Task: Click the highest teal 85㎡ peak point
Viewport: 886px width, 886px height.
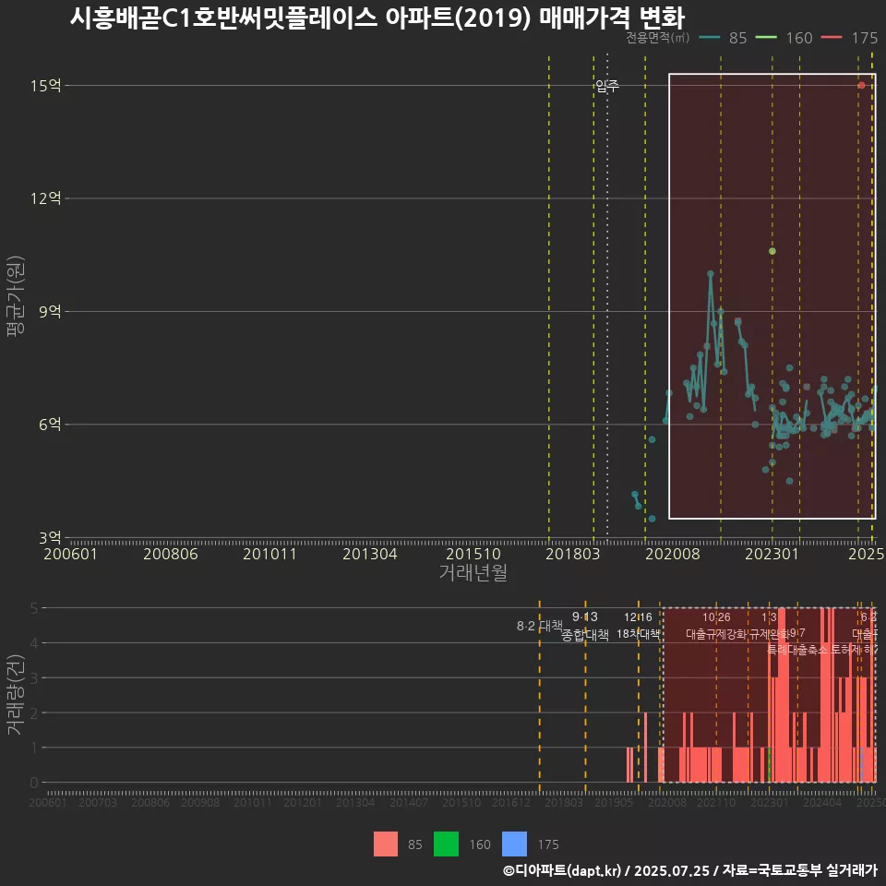Action: pyautogui.click(x=711, y=274)
